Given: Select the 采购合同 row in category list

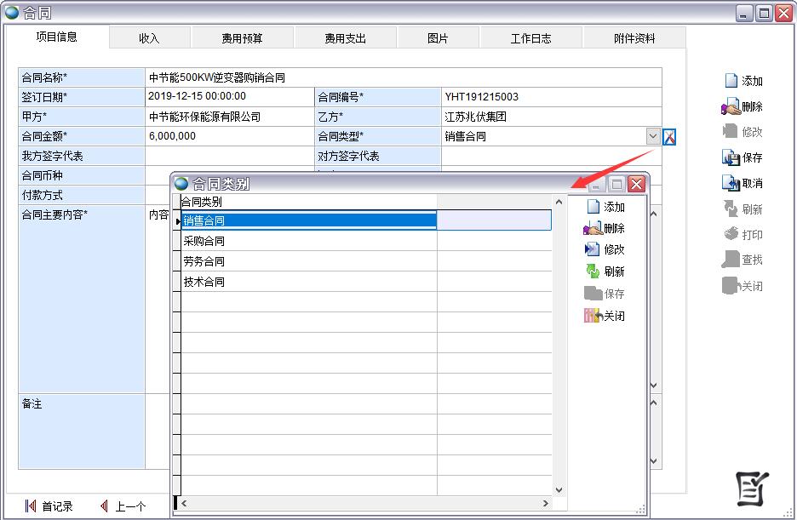Looking at the screenshot, I should [x=307, y=241].
